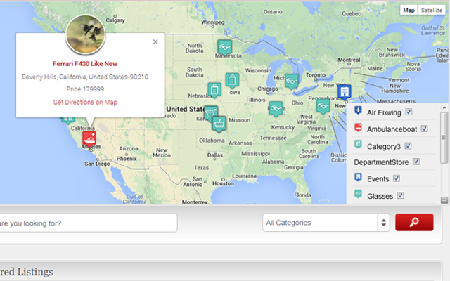Click the Glasses category label

click(380, 196)
